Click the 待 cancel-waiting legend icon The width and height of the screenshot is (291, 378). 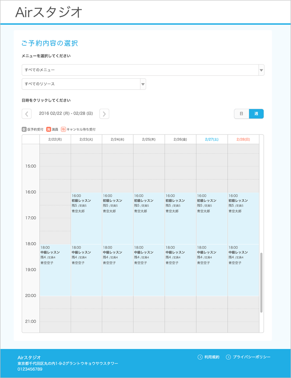coord(63,129)
